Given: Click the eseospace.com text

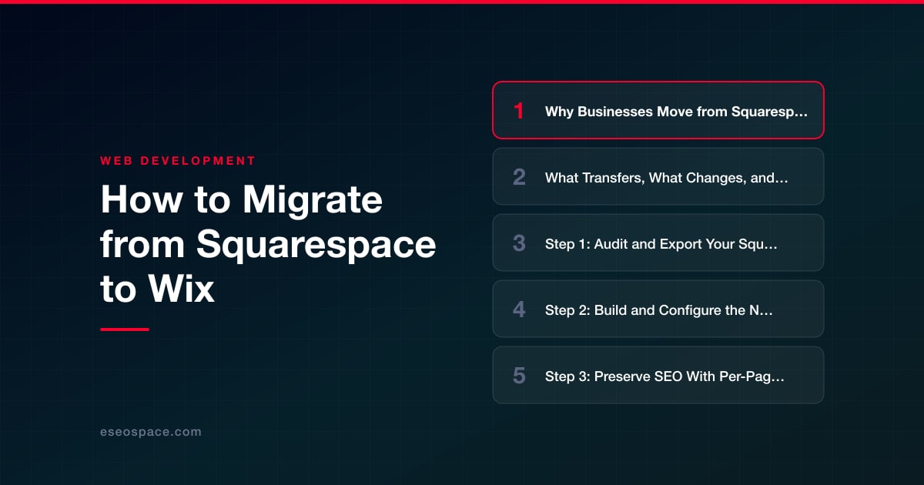Looking at the screenshot, I should (151, 432).
